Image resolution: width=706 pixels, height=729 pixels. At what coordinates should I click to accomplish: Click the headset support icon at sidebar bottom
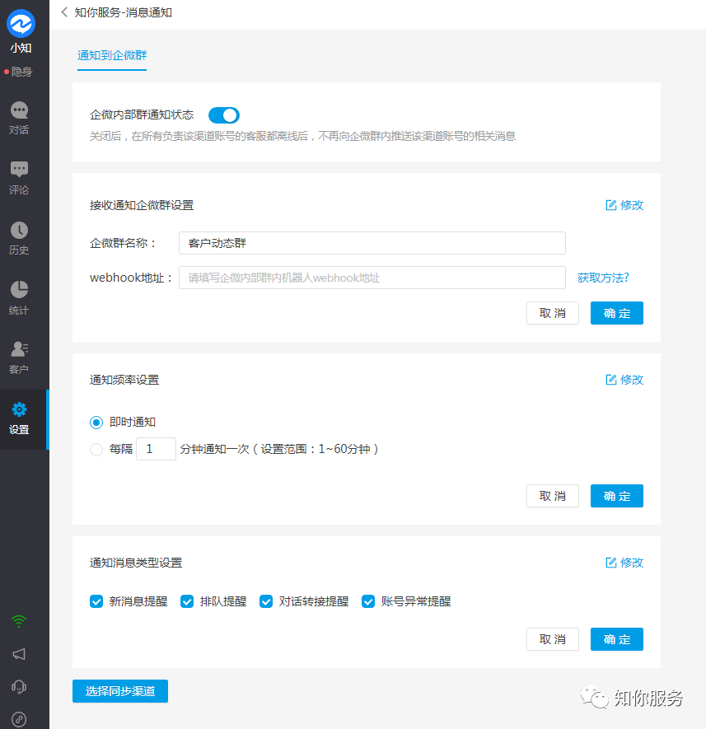pos(18,686)
